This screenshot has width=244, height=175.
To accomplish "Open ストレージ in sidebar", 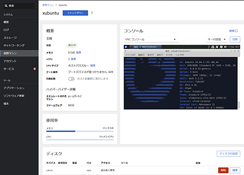I will (x=19, y=38).
